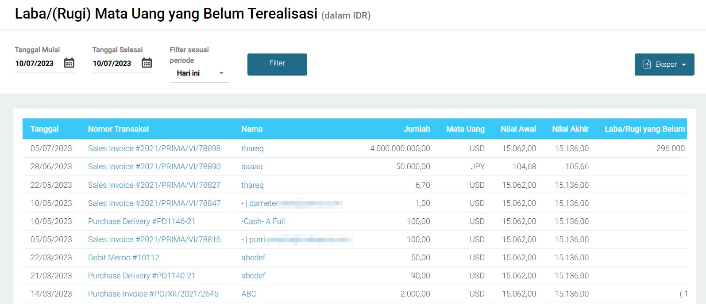The image size is (706, 304).
Task: Click the Tanggal column header
Action: [x=45, y=129]
